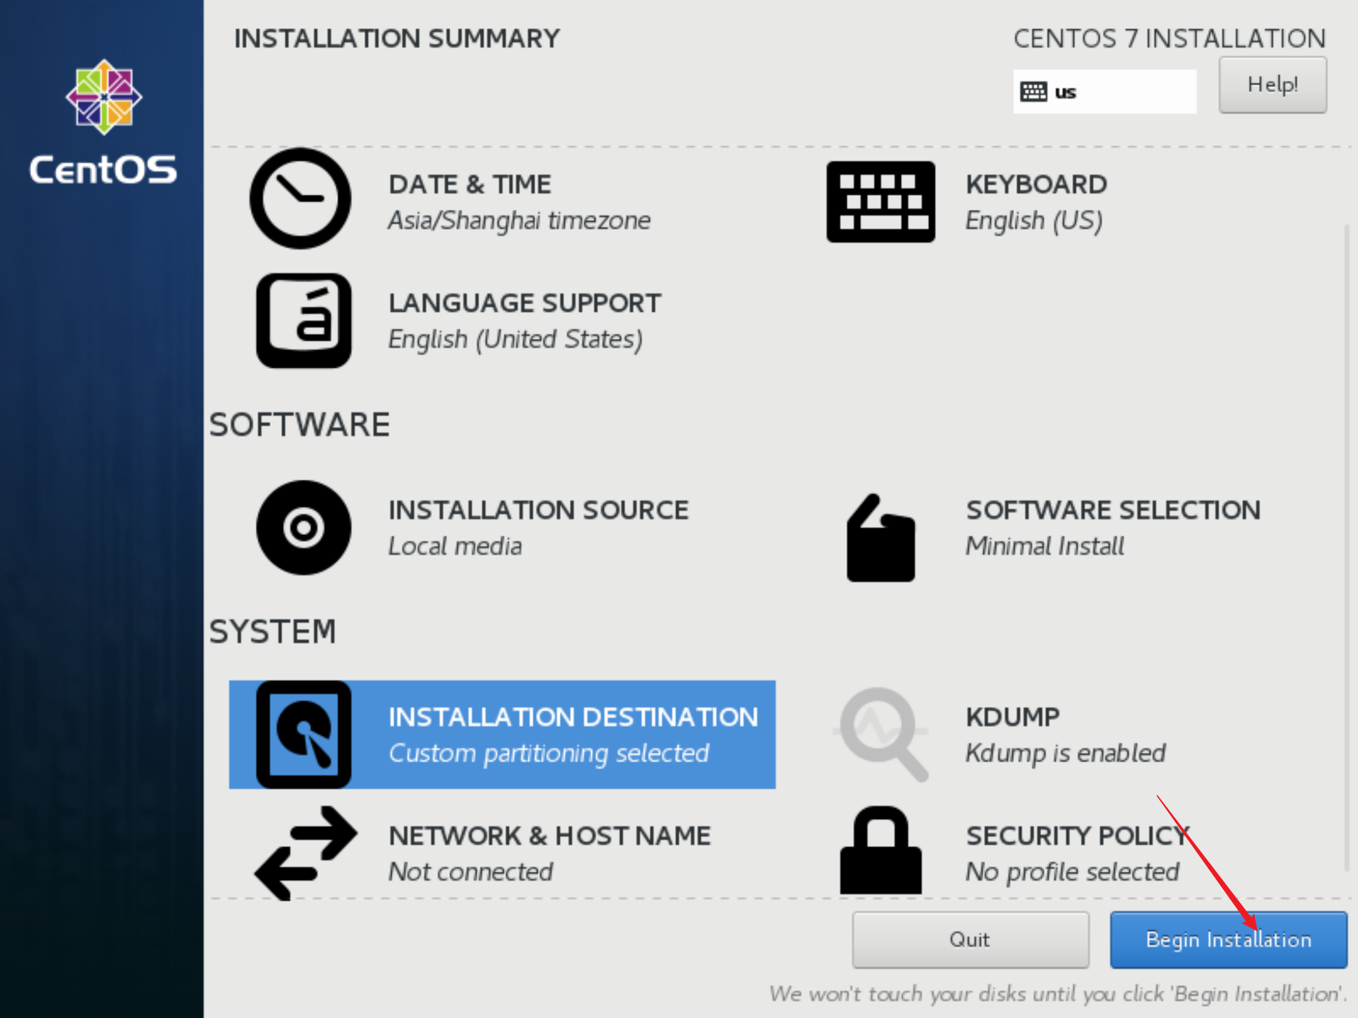Open Software Selection package icon
This screenshot has width=1358, height=1018.
coord(880,538)
